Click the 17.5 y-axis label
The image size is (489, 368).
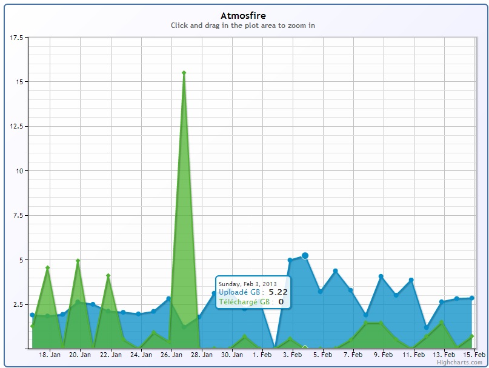pyautogui.click(x=16, y=38)
